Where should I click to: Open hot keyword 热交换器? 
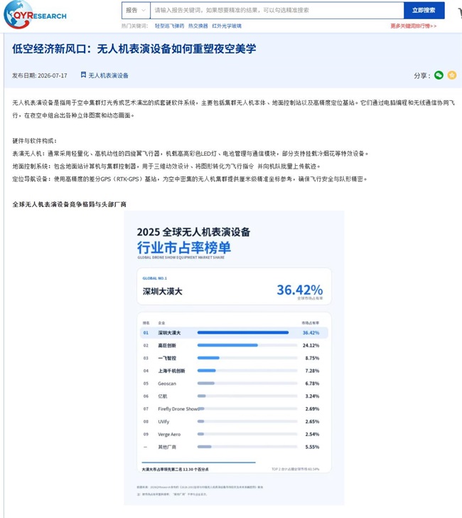point(198,26)
